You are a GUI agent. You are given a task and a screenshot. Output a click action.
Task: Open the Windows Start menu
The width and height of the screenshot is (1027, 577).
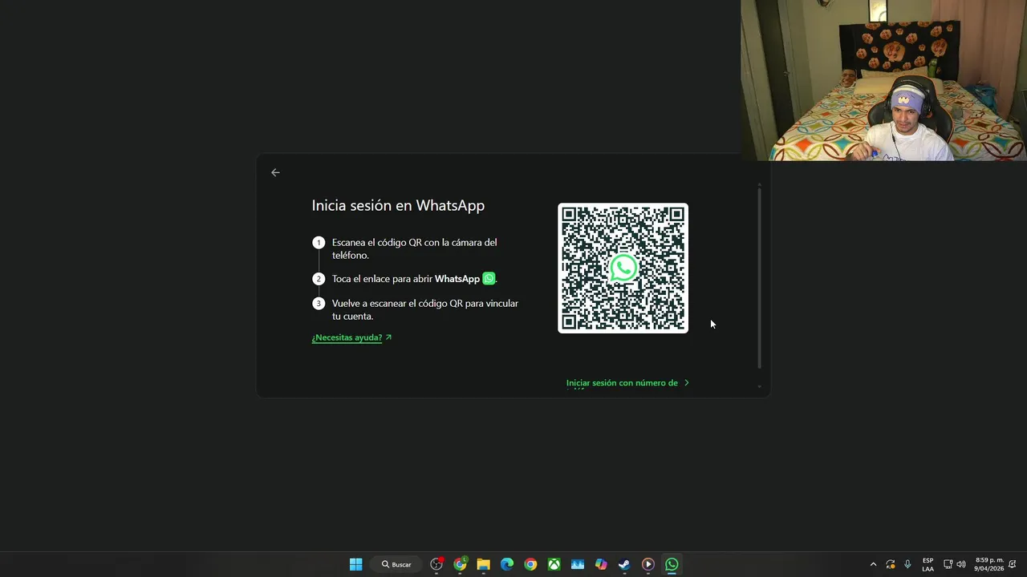point(355,564)
